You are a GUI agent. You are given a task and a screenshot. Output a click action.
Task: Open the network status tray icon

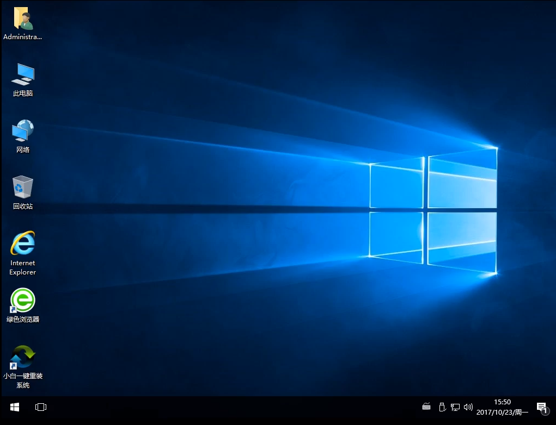(455, 407)
